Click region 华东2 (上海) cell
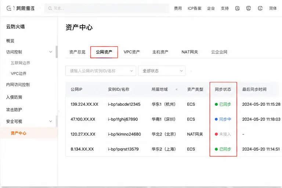Viewport: 282px width, 188px height. pyautogui.click(x=164, y=149)
